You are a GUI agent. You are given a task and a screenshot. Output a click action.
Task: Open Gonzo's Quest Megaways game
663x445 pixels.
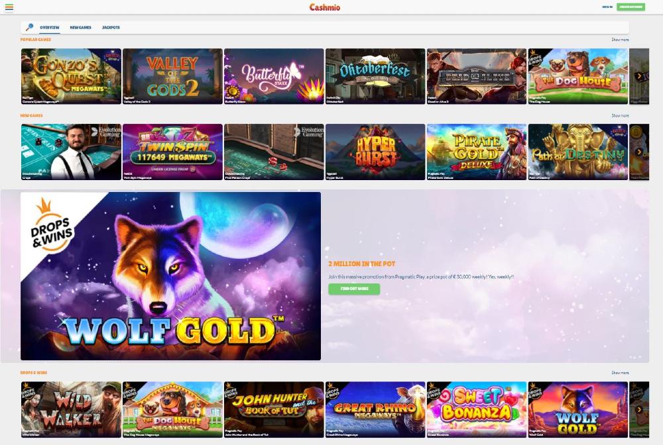click(71, 76)
